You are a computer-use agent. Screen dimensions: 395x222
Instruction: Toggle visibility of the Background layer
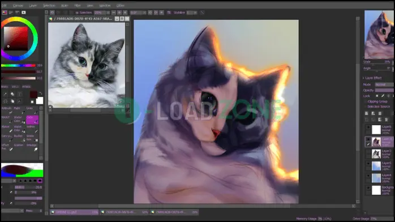pos(368,188)
